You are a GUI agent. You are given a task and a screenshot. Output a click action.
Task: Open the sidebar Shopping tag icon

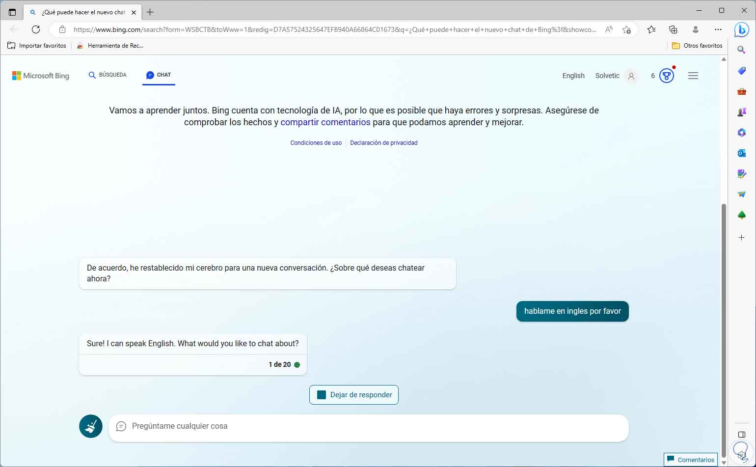coord(742,71)
